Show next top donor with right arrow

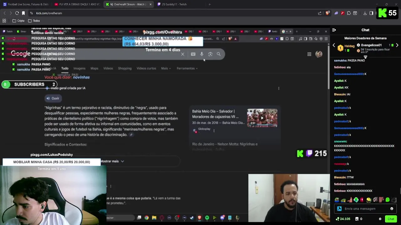click(397, 45)
